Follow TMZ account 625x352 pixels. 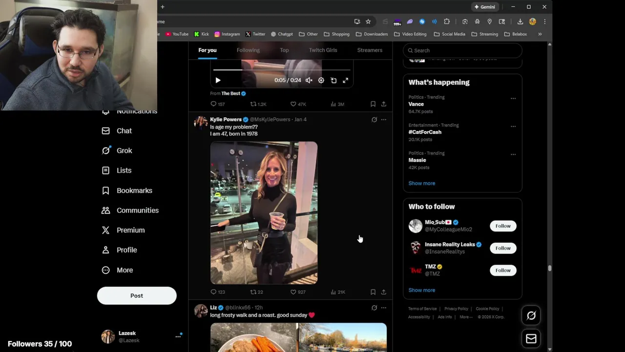pyautogui.click(x=503, y=270)
